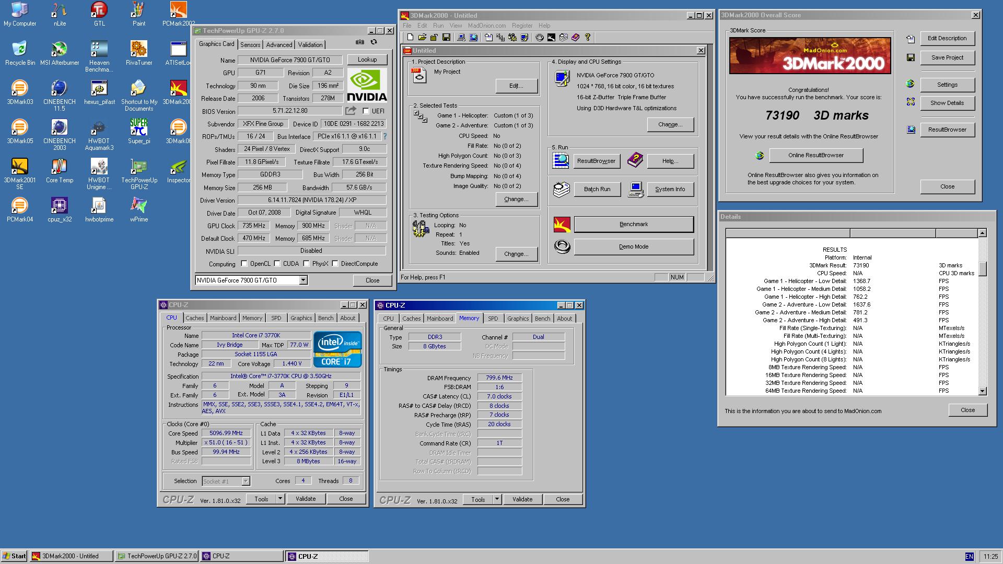The image size is (1003, 564).
Task: Click System Info computer icon in 3DMark2000 toolbar
Action: [461, 37]
